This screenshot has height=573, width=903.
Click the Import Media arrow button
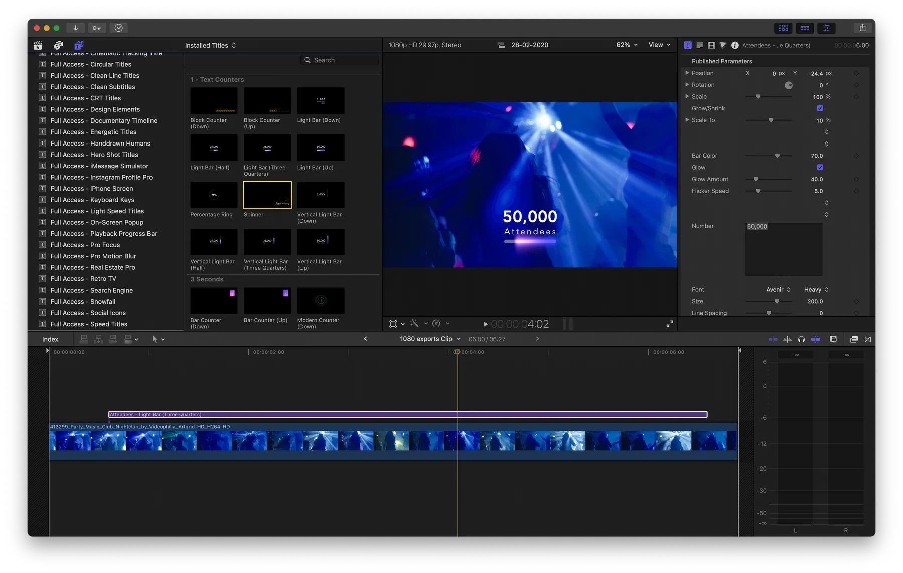[75, 28]
